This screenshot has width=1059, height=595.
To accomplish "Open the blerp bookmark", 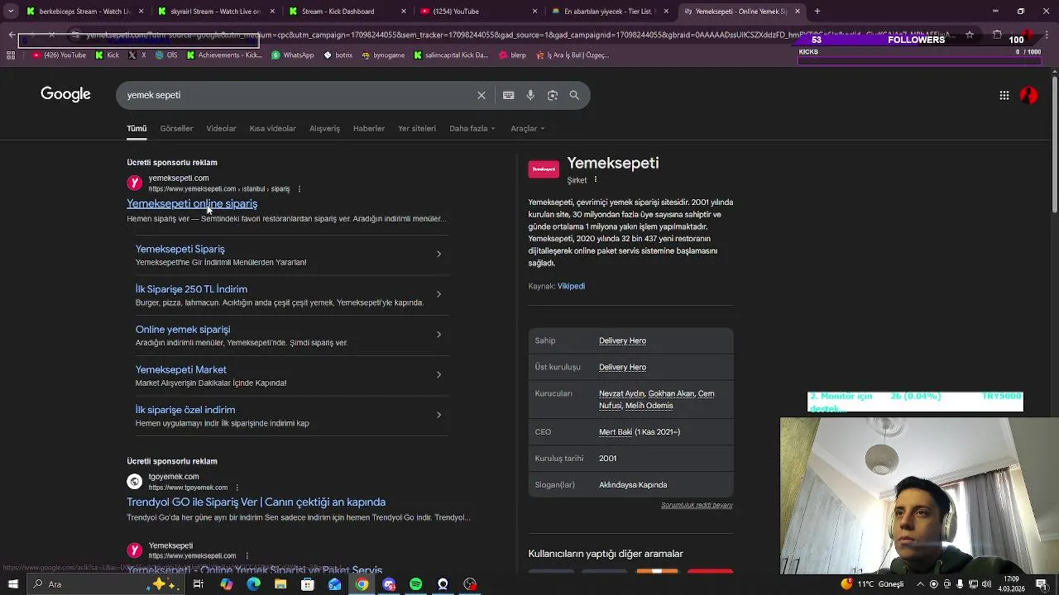I will (x=513, y=55).
